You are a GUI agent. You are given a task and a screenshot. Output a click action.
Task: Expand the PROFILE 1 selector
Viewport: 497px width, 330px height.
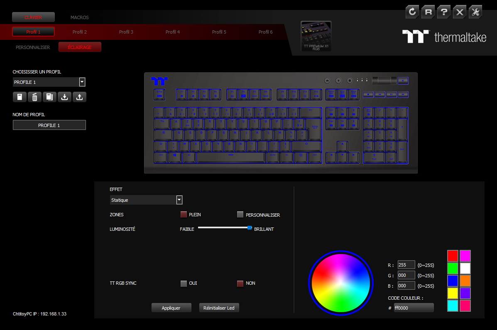pos(82,82)
